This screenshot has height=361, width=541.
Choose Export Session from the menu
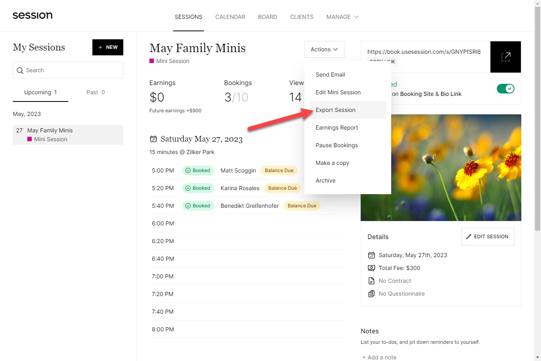click(348, 110)
